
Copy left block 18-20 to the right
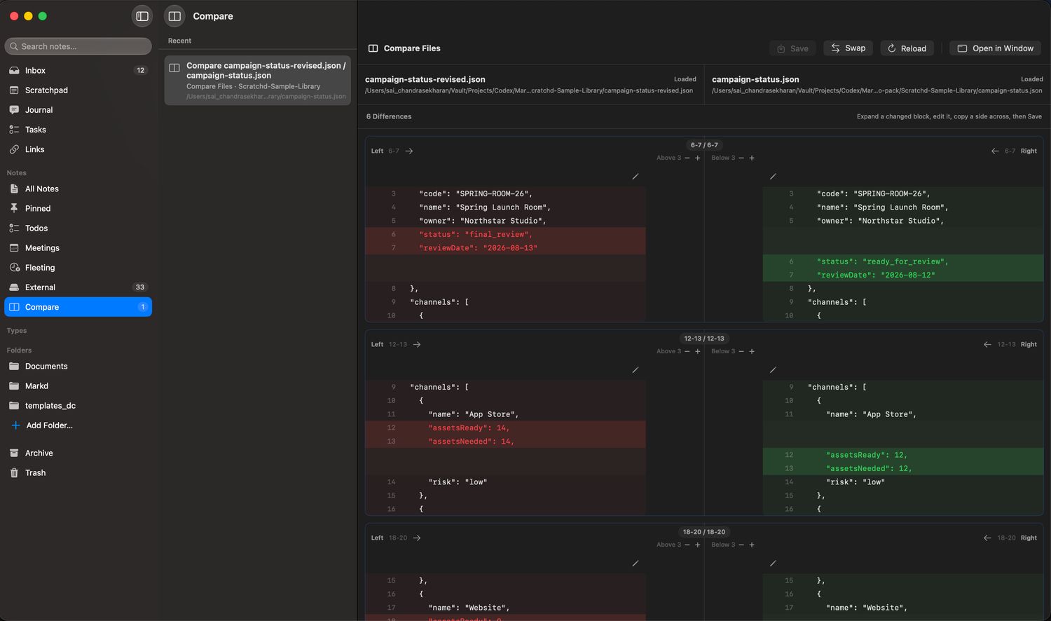coord(417,538)
